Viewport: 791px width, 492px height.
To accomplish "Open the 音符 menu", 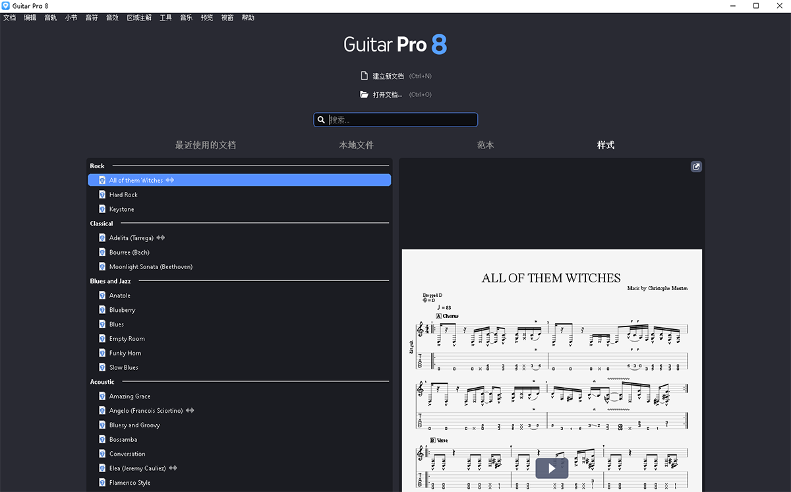I will 92,18.
